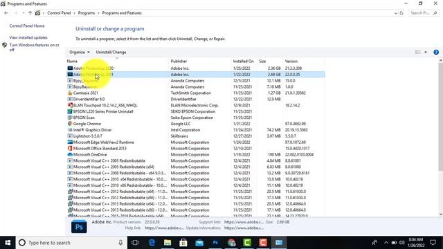The image size is (443, 249).
Task: Open View installed updates link
Action: coord(28,37)
